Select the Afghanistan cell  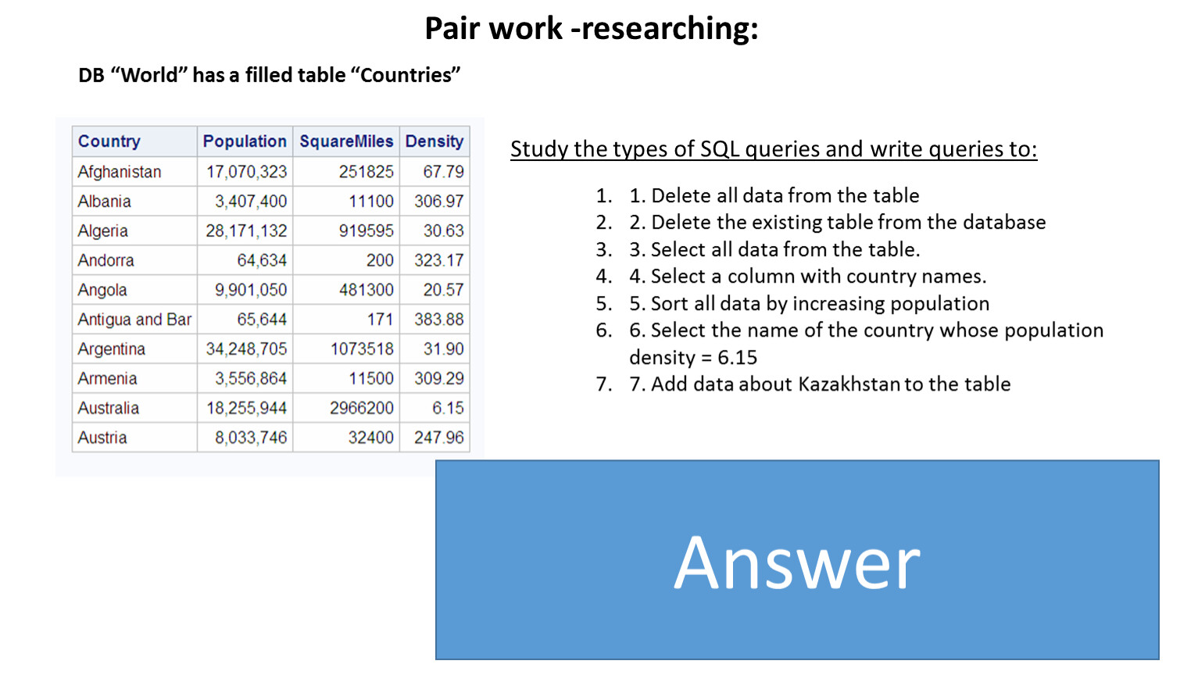pos(134,172)
